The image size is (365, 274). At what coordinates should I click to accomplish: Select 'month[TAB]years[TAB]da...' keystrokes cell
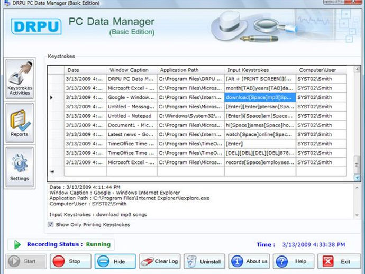(260, 88)
